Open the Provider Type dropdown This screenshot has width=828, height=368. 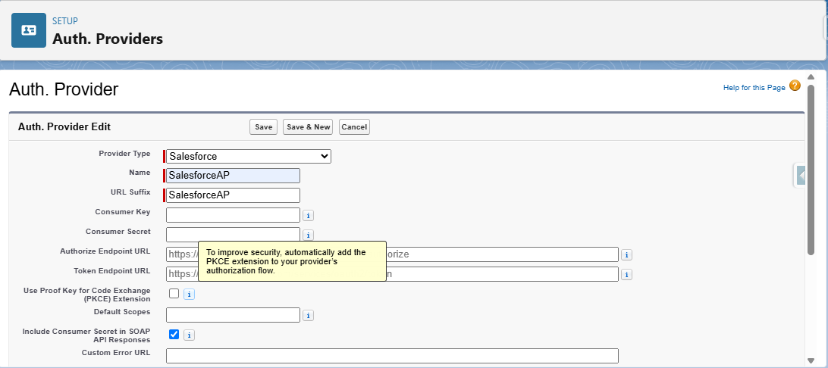tap(249, 156)
